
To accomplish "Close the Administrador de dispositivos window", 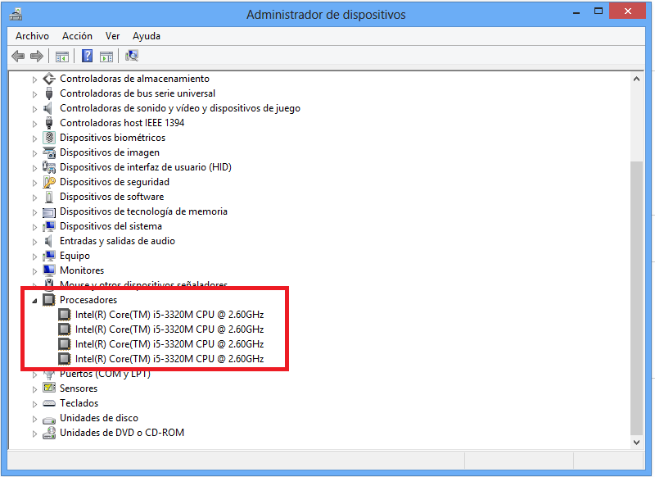I will [627, 11].
